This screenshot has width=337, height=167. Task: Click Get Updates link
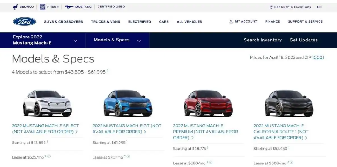[x=303, y=40]
